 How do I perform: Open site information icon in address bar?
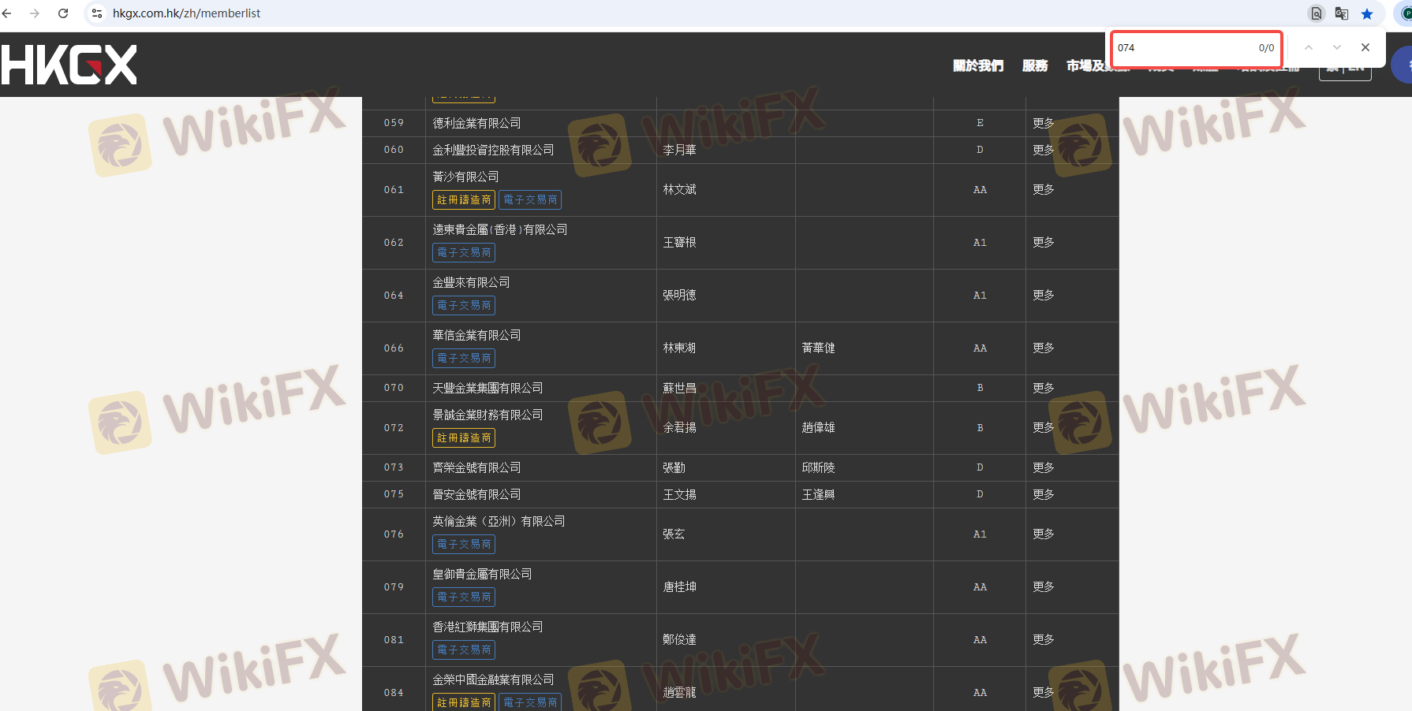[x=97, y=13]
